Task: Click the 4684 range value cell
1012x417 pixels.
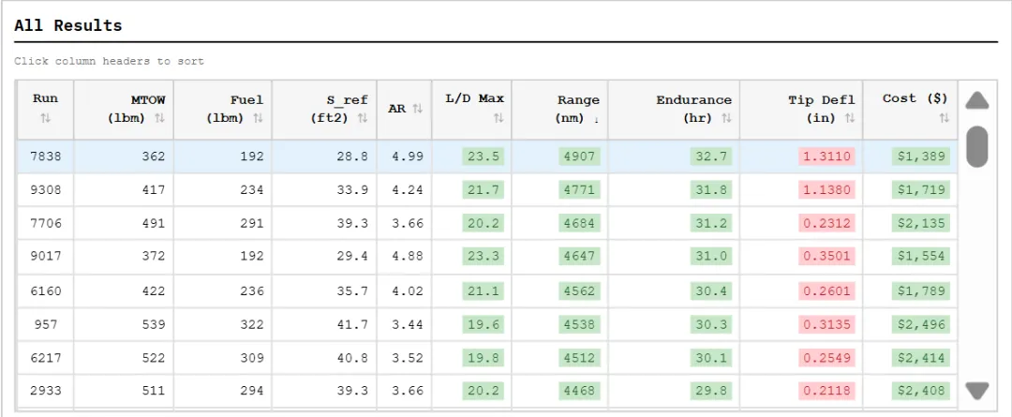Action: pos(578,224)
